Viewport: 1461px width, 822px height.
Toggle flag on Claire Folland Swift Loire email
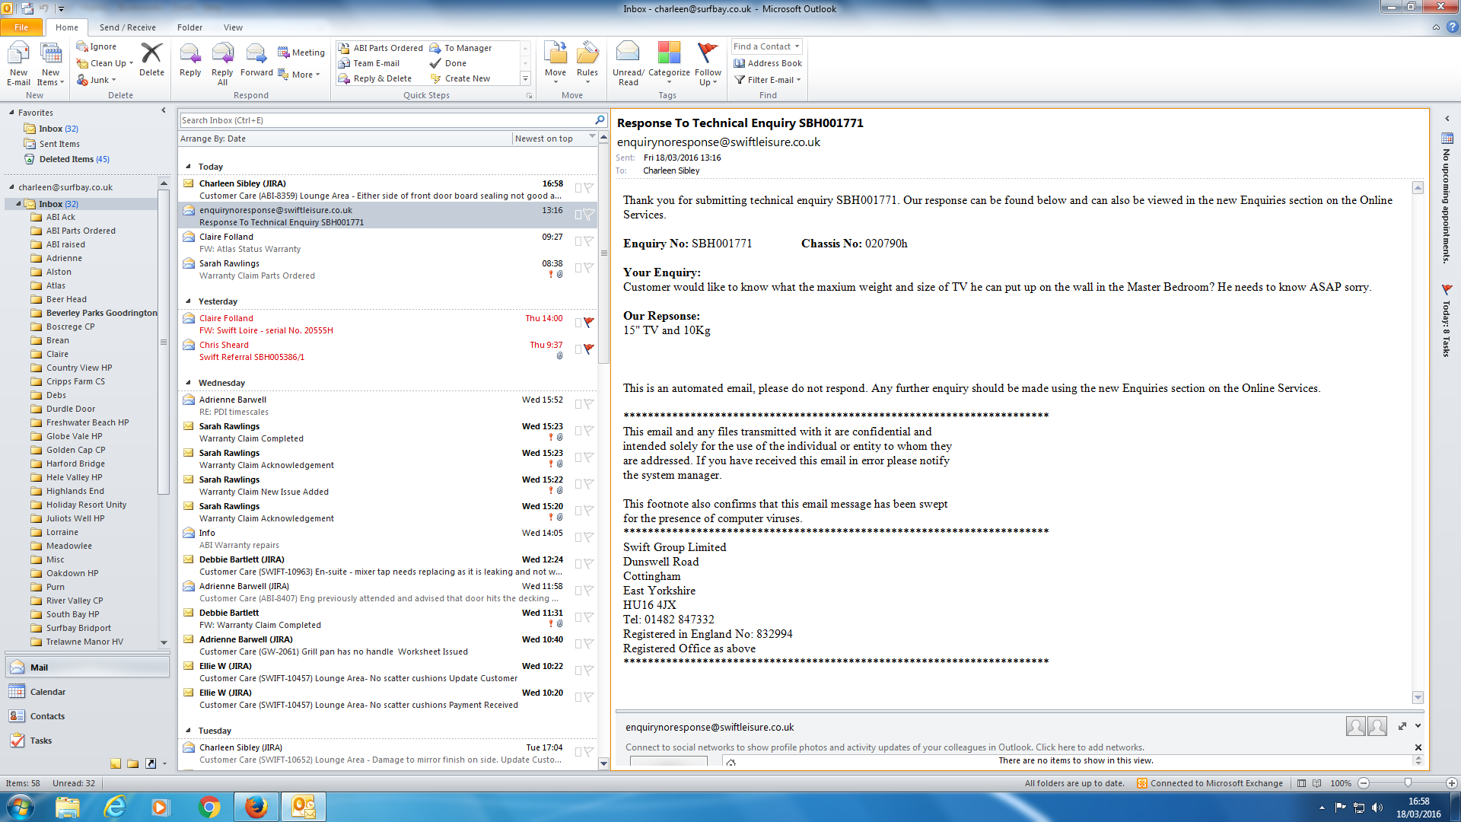pos(588,323)
